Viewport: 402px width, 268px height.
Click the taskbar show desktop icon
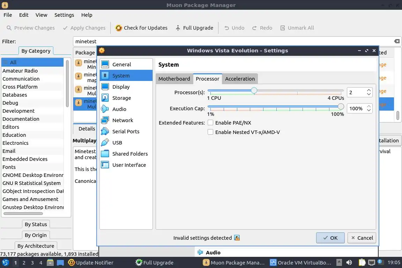tap(60, 262)
